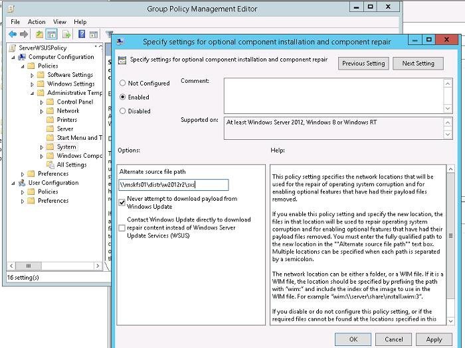This screenshot has width=465, height=348.
Task: Click Apply to save the policy
Action: point(434,339)
